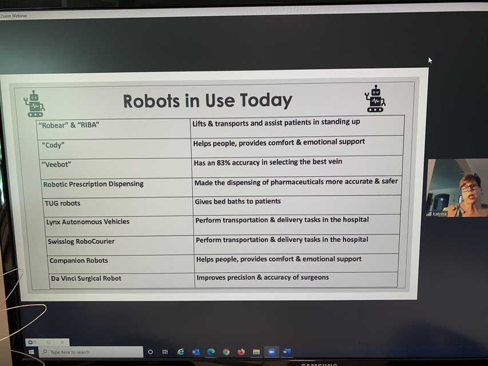Open Outlook from the taskbar
The image size is (488, 366).
(196, 352)
